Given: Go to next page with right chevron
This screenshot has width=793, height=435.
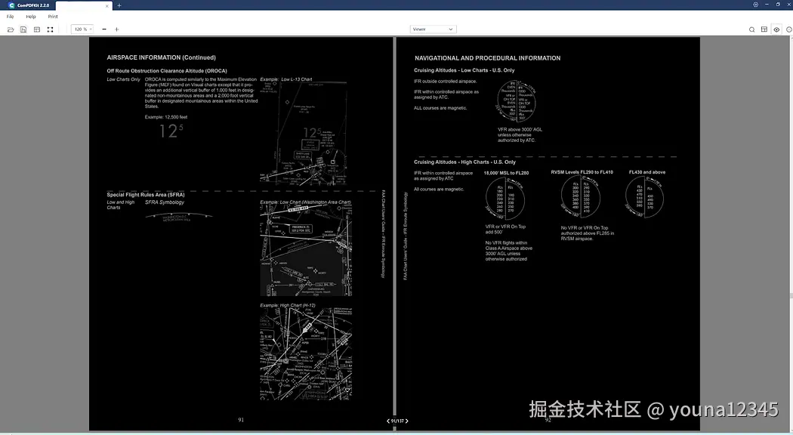Looking at the screenshot, I should point(406,421).
